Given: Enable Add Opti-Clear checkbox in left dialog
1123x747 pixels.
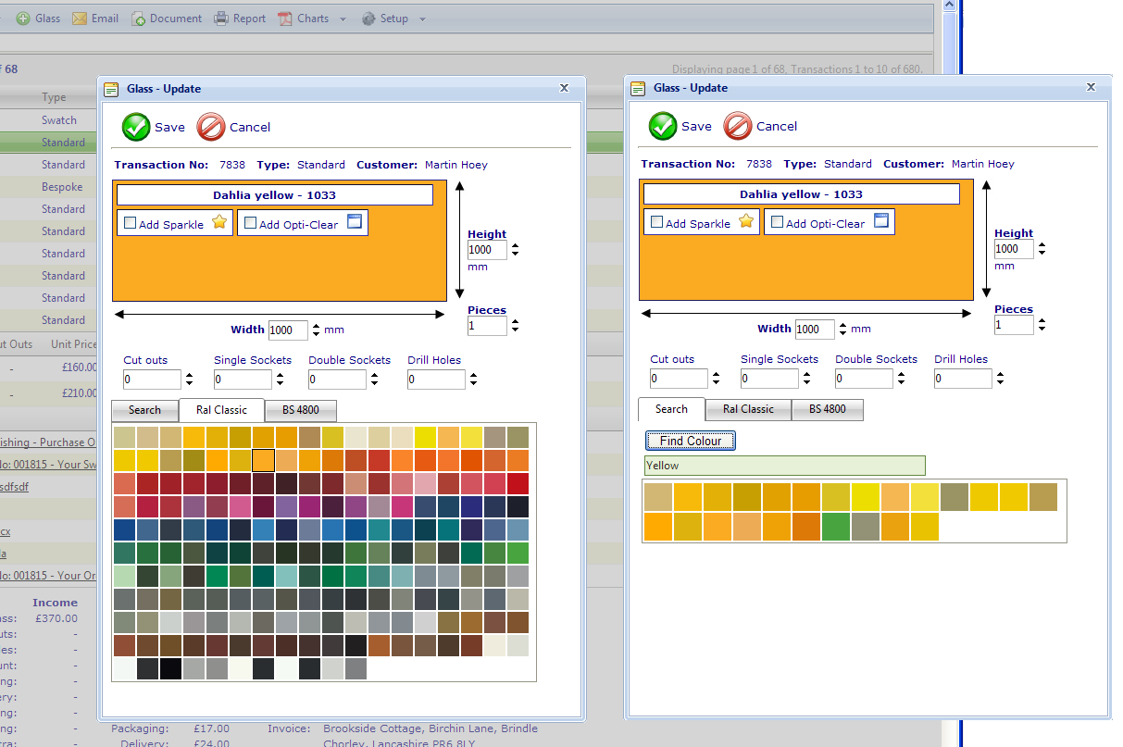Looking at the screenshot, I should 250,223.
